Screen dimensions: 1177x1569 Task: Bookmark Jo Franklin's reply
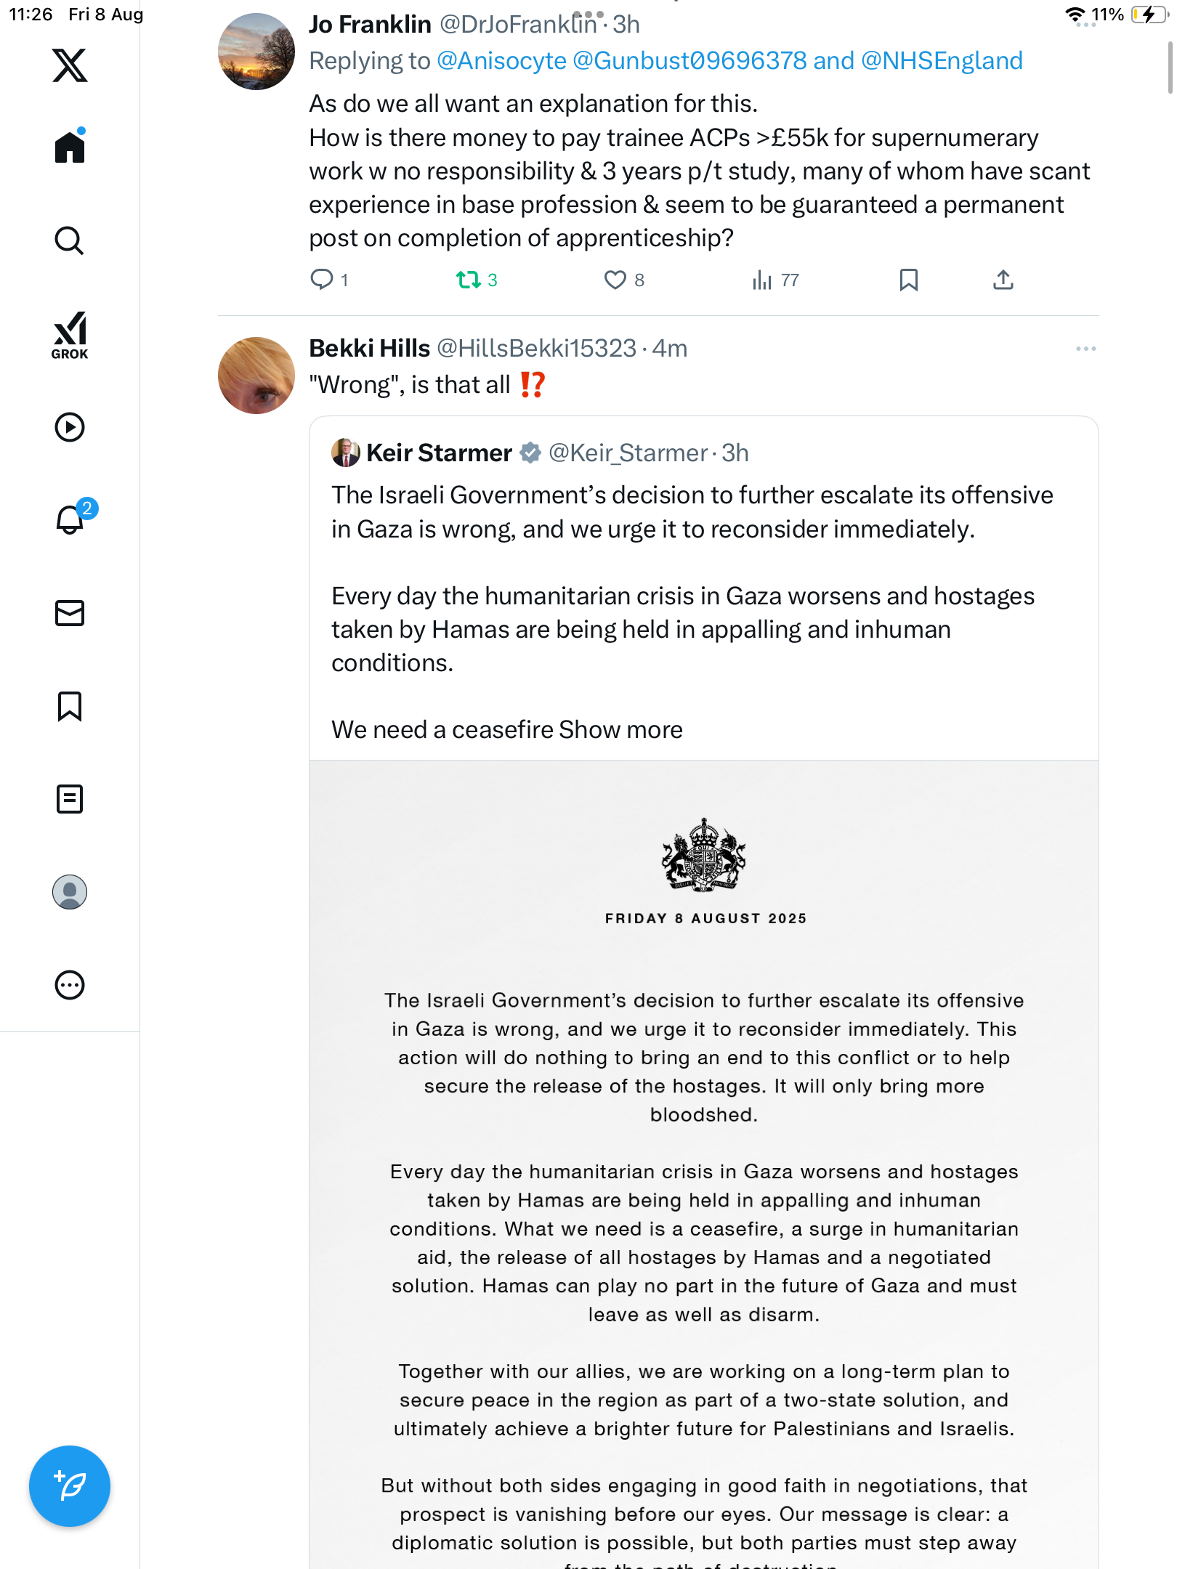(x=908, y=280)
